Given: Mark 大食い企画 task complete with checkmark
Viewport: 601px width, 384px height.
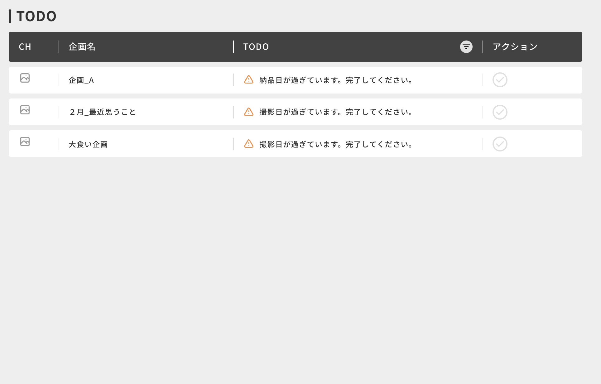Looking at the screenshot, I should point(500,144).
